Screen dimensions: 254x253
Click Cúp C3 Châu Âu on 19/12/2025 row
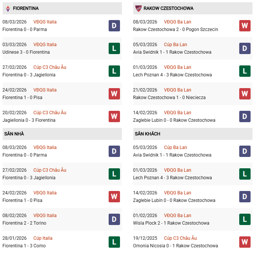tap(180, 238)
